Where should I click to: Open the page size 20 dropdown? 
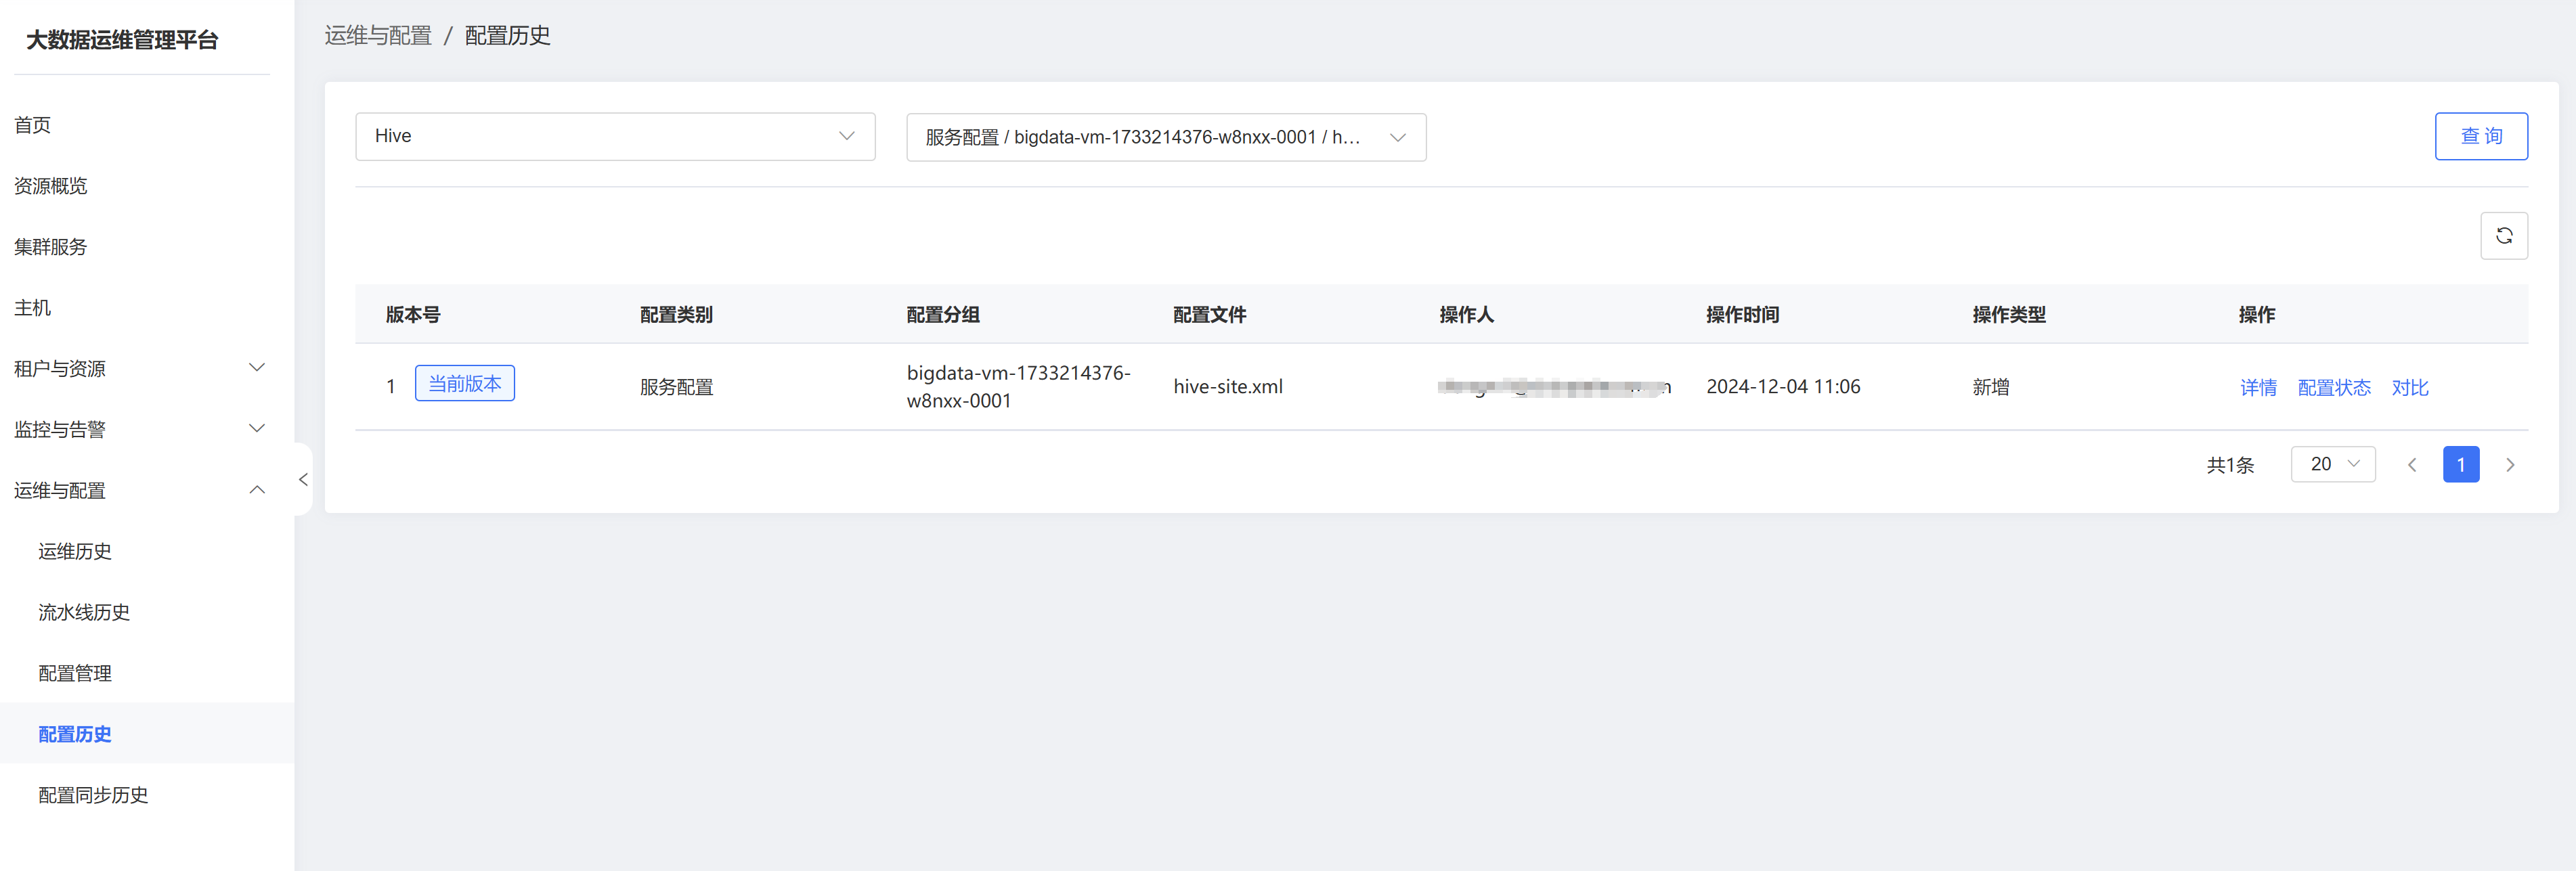click(2332, 464)
